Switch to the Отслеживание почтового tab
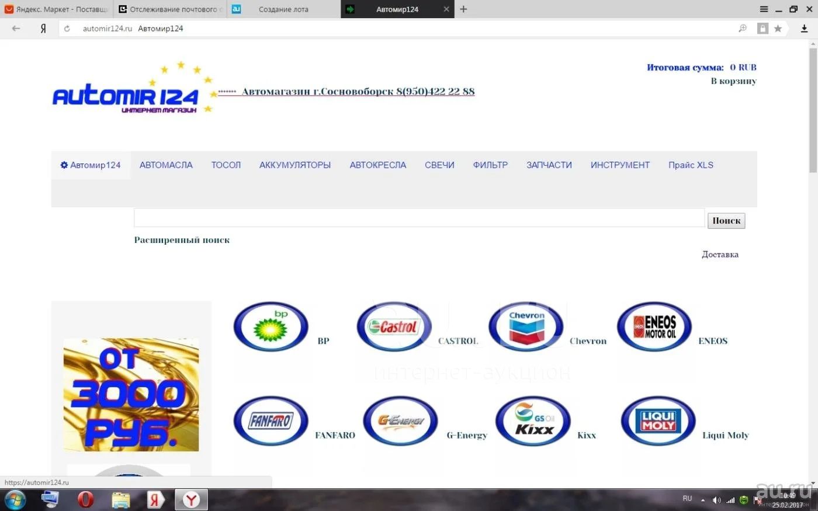This screenshot has height=511, width=818. [x=170, y=9]
